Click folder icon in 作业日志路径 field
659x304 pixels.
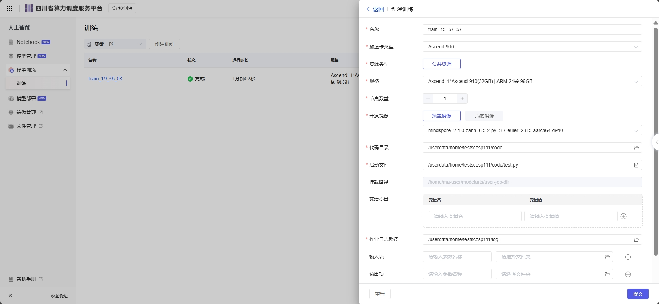tap(636, 240)
